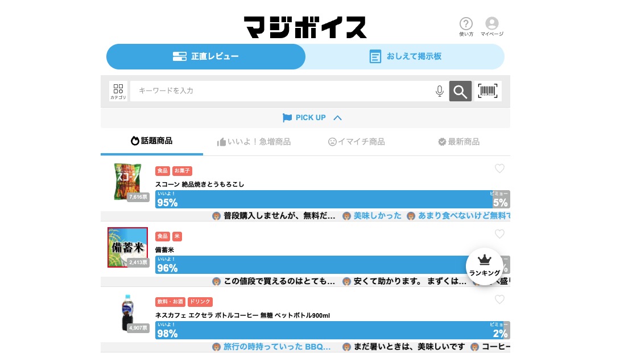
Task: Select the 最新商品 tab
Action: pyautogui.click(x=458, y=142)
